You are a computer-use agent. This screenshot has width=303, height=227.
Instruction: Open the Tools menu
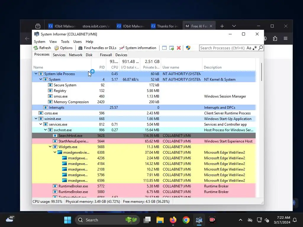(65, 42)
